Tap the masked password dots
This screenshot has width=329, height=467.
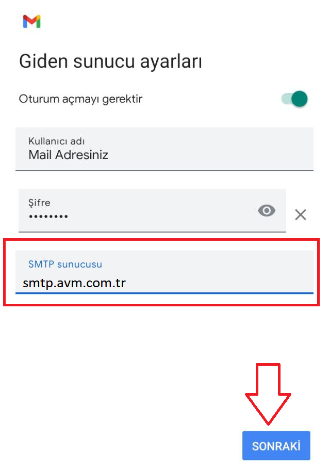[48, 217]
